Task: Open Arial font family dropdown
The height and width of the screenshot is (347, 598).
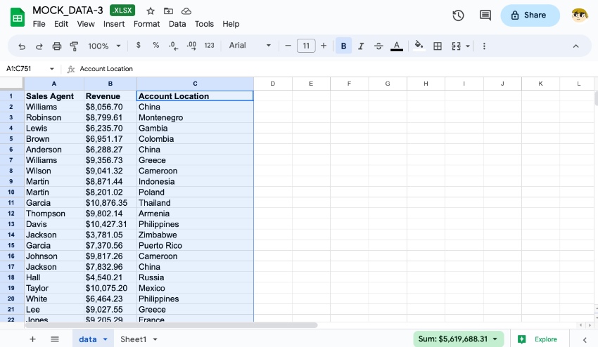Action: 250,46
